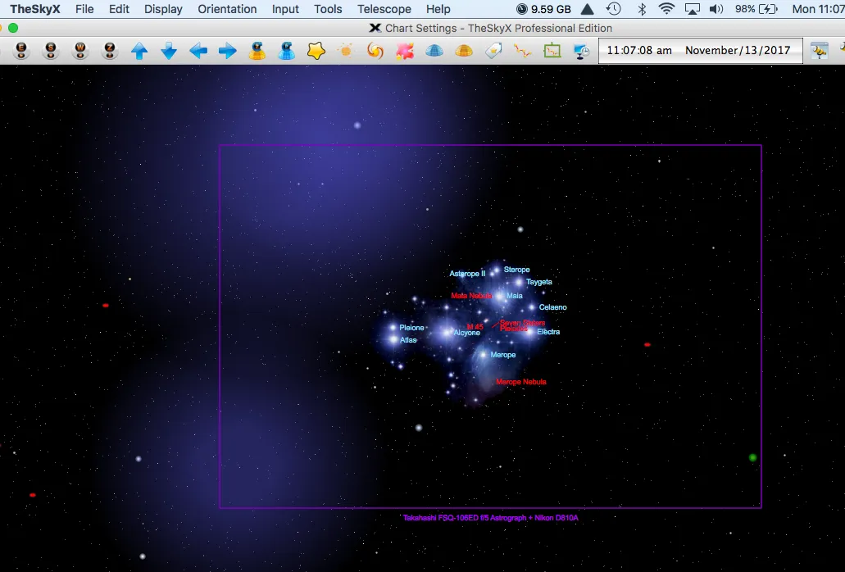Toggle the pink nebula icon
Viewport: 845px width, 572px height.
coord(405,51)
